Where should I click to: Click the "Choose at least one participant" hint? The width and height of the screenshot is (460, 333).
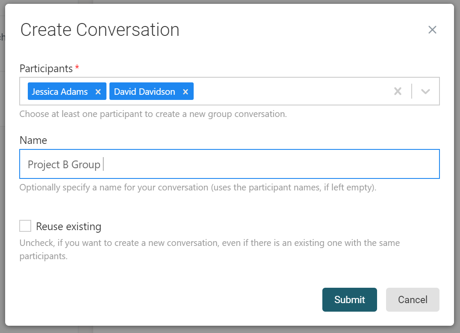153,114
